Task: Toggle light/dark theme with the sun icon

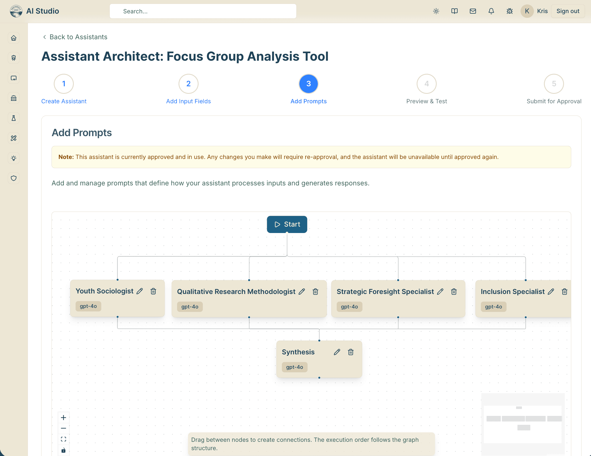Action: pyautogui.click(x=436, y=11)
